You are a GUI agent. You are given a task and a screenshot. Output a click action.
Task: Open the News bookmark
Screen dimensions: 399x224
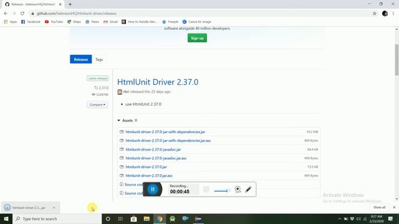(92, 22)
